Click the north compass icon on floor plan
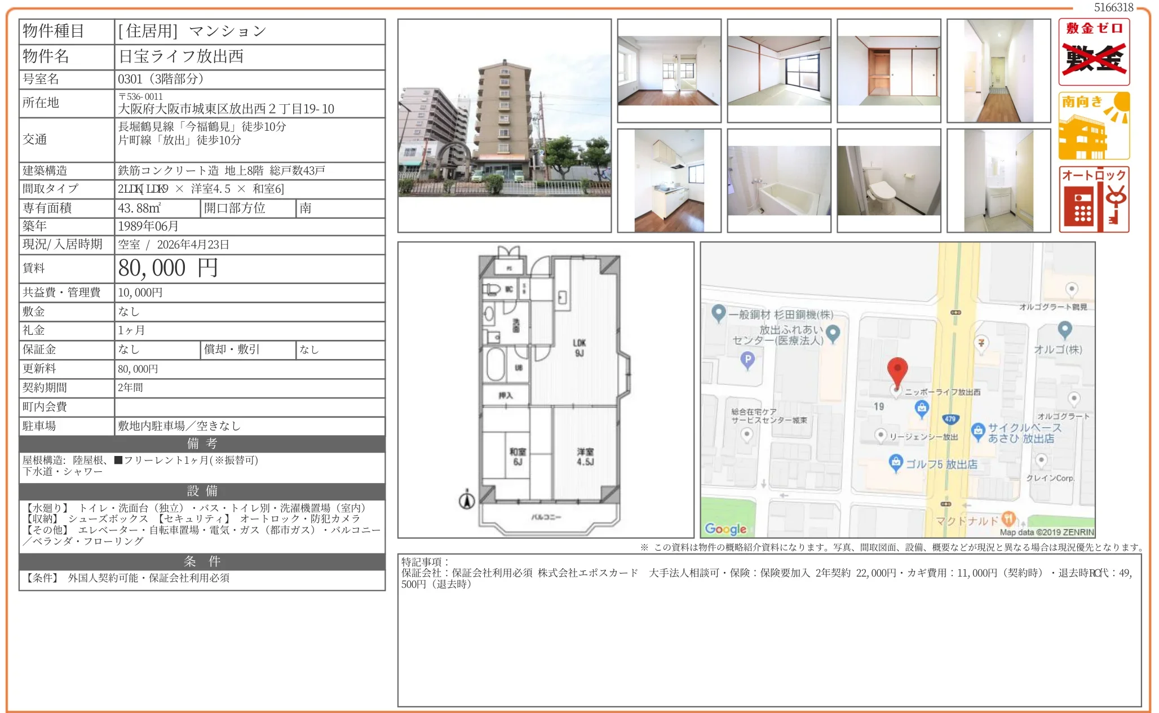The height and width of the screenshot is (713, 1159). 467,499
